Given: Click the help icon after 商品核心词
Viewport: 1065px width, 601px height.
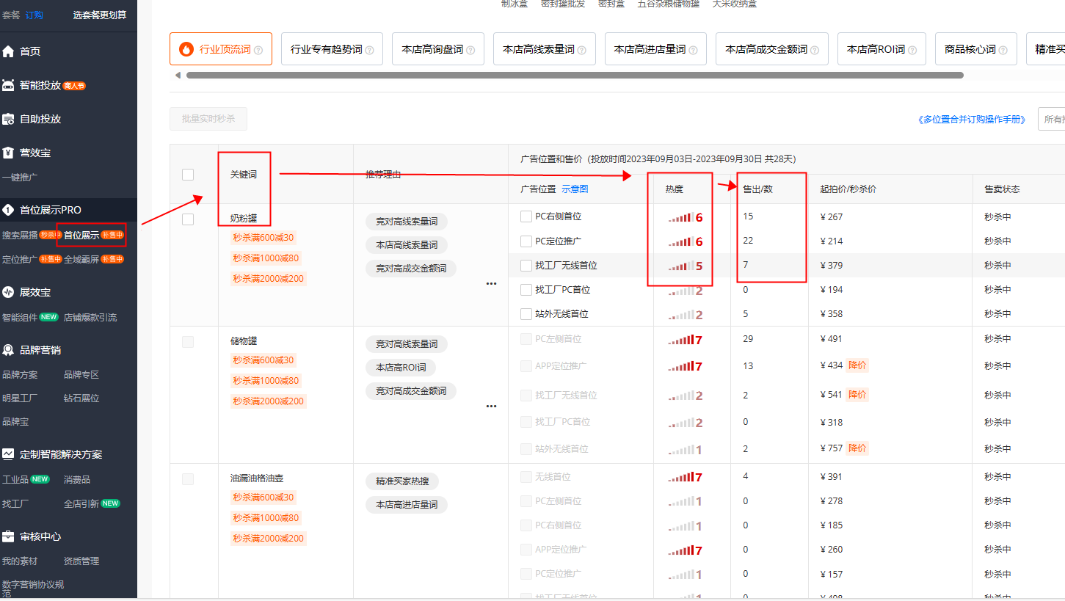Looking at the screenshot, I should tap(1003, 50).
